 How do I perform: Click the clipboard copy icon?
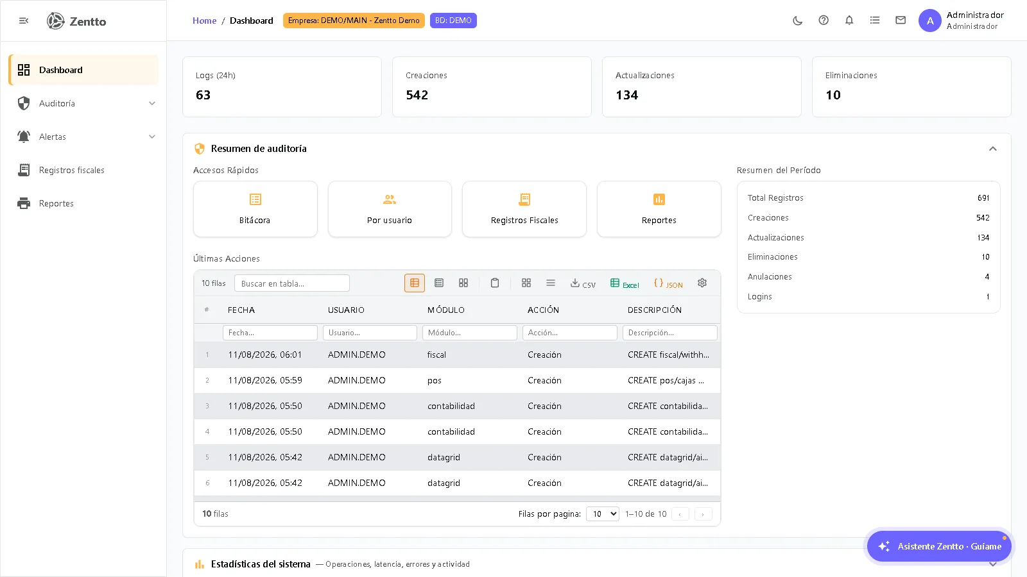tap(495, 283)
